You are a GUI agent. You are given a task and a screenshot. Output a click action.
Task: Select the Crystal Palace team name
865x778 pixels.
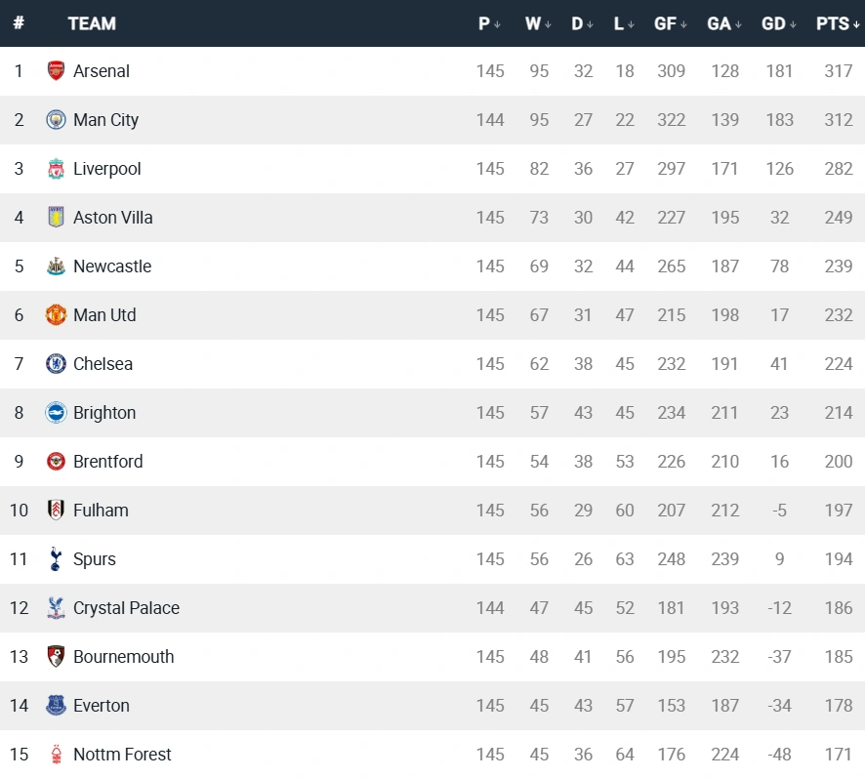click(126, 608)
